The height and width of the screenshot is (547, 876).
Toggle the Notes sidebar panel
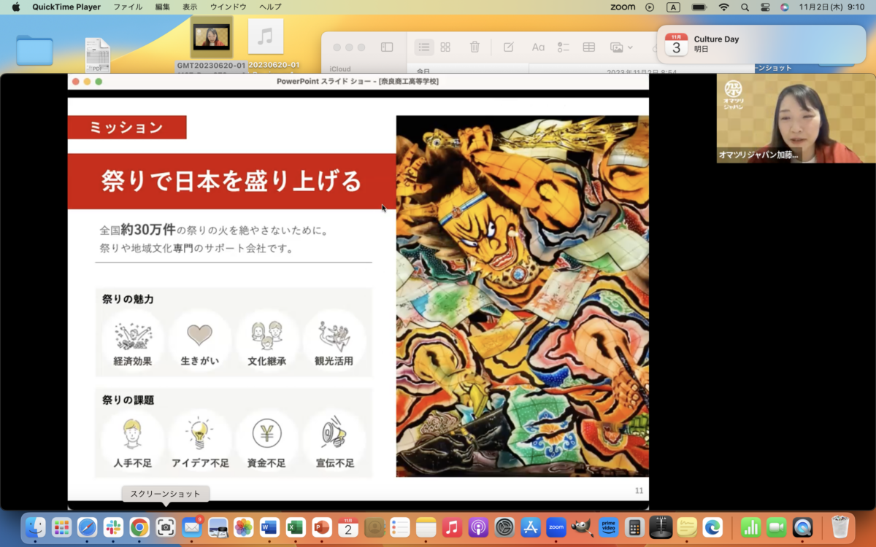(x=387, y=47)
